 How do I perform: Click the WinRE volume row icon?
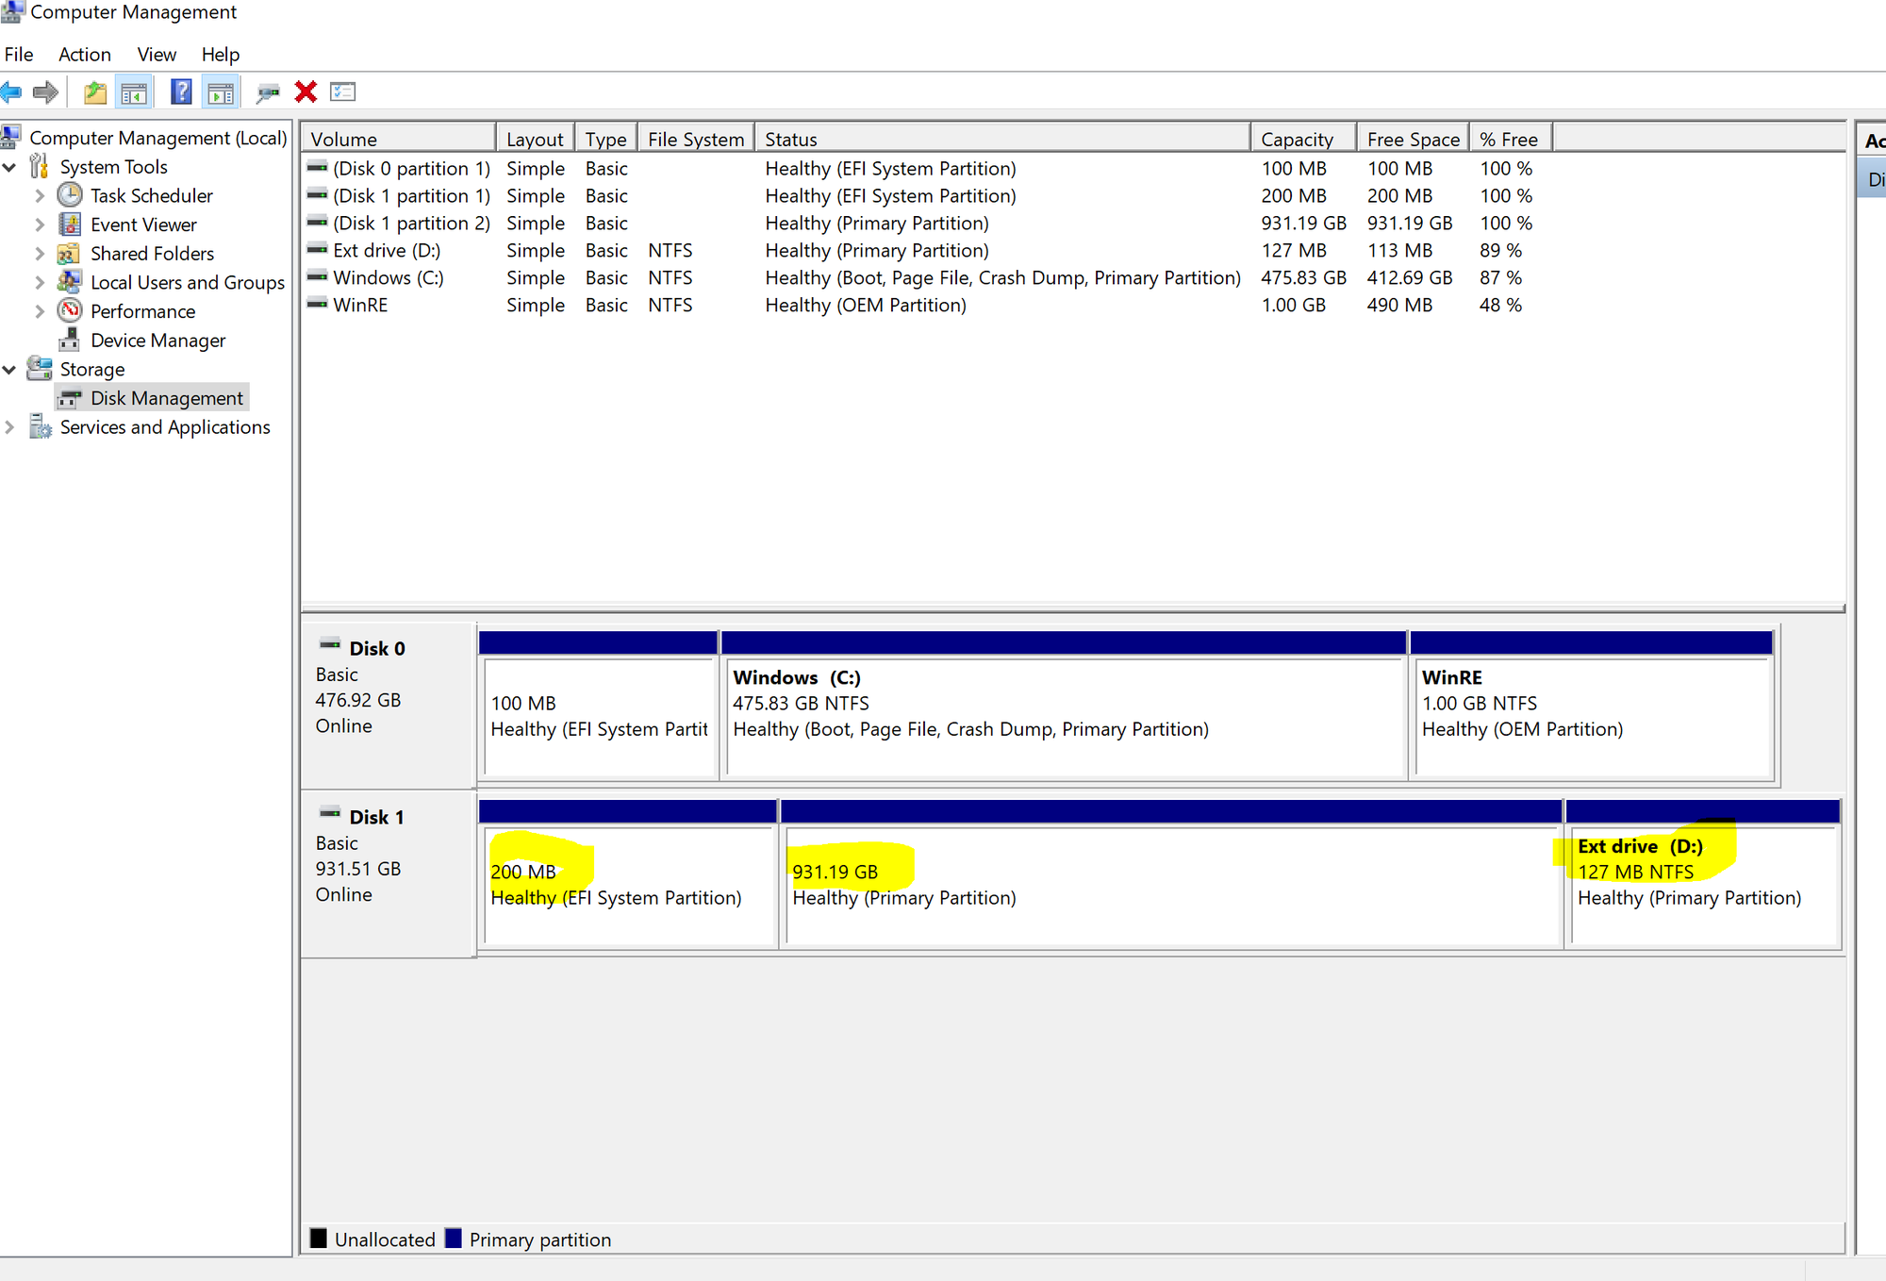click(x=318, y=305)
